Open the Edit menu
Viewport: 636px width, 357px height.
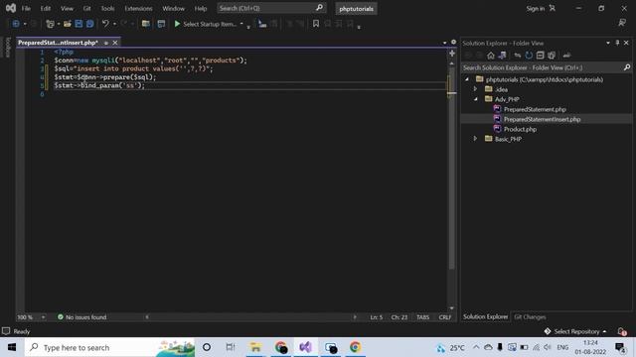pyautogui.click(x=46, y=8)
